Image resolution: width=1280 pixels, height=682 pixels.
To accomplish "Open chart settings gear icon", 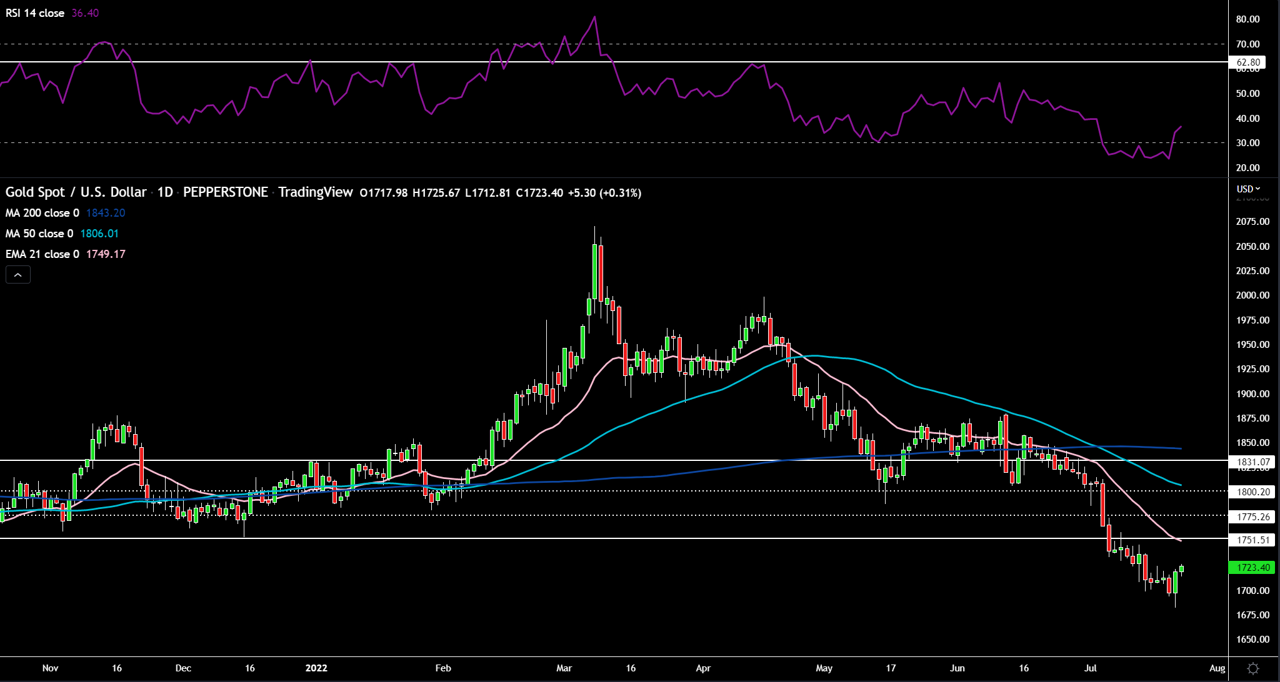I will [1252, 668].
